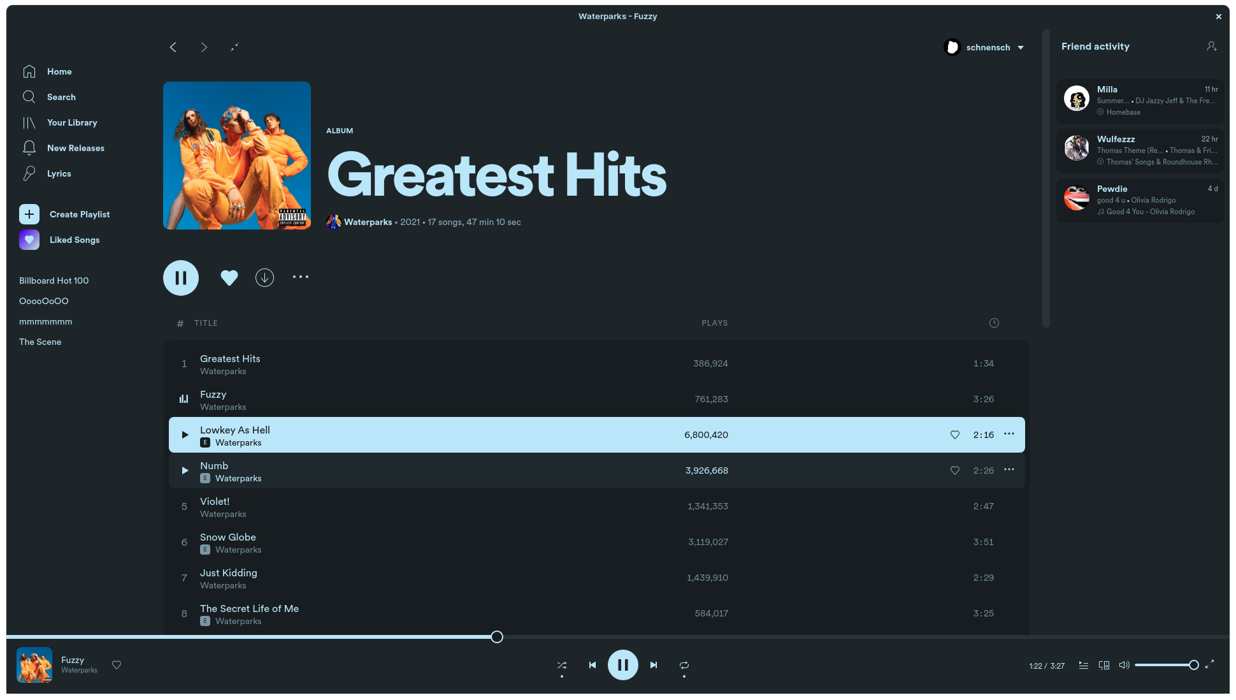Open album more options (three dots)

pyautogui.click(x=300, y=277)
